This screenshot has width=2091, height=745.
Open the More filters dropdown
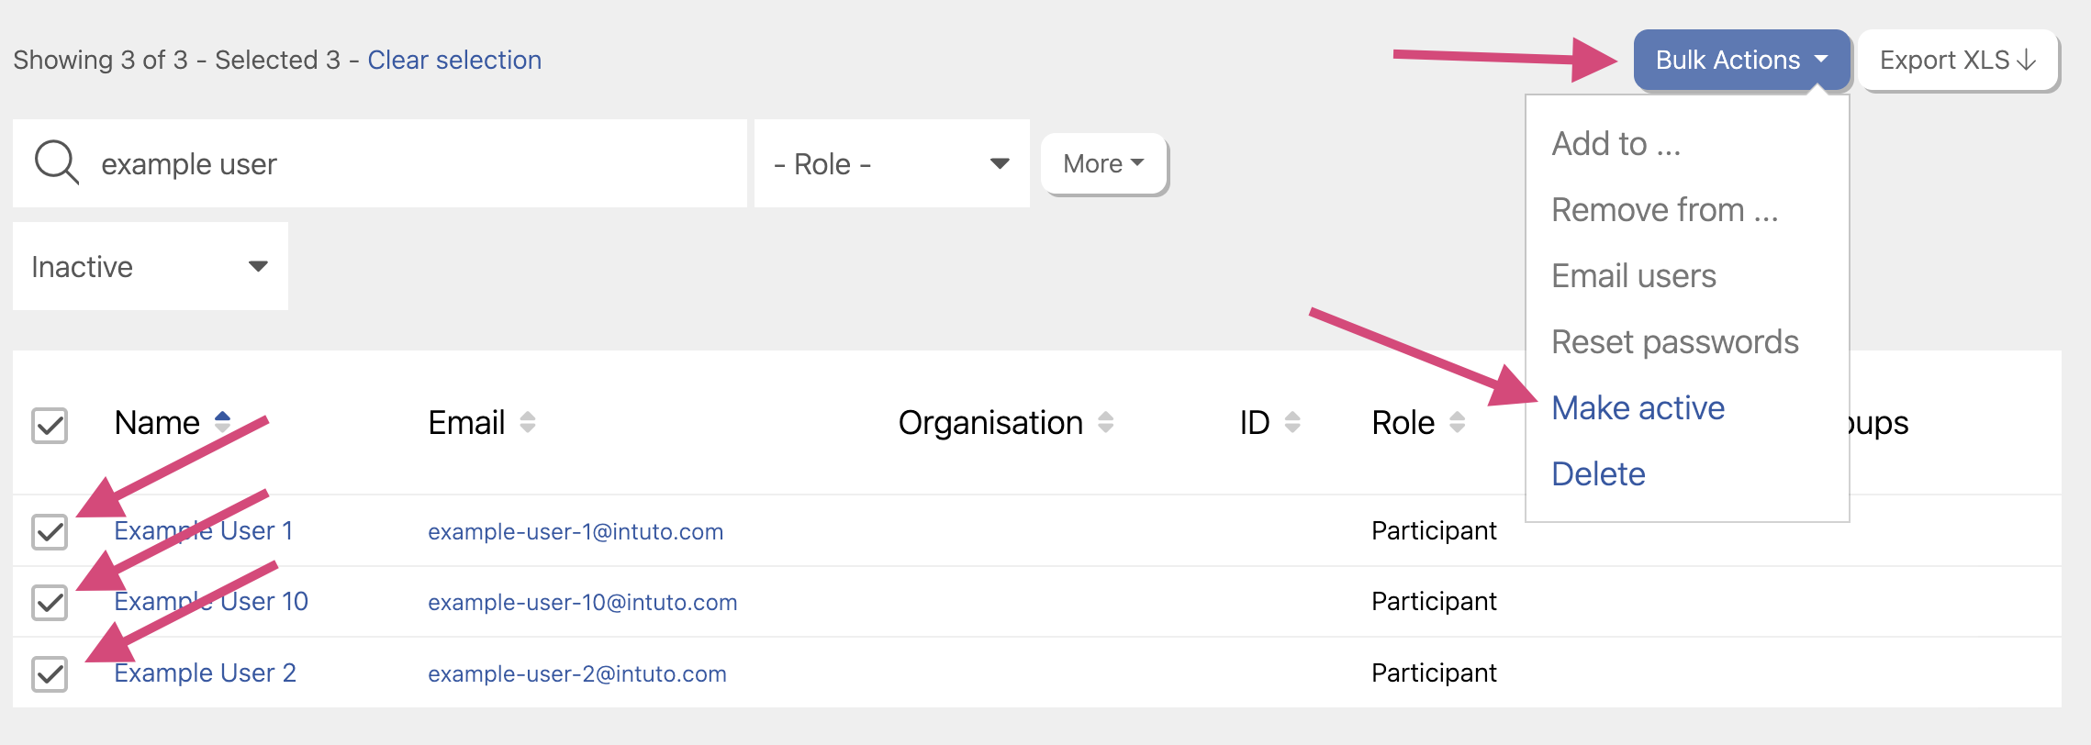pos(1103,164)
